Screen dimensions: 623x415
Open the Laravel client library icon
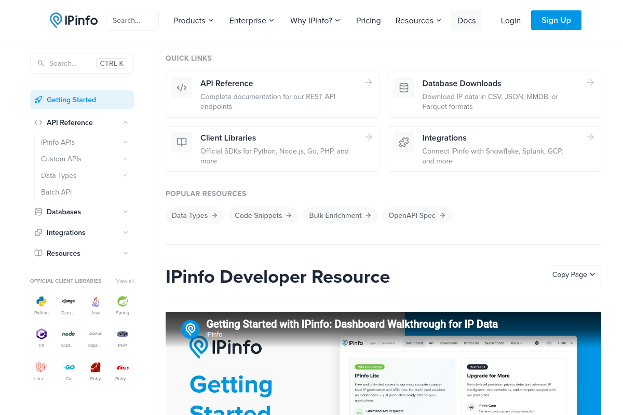coord(42,367)
